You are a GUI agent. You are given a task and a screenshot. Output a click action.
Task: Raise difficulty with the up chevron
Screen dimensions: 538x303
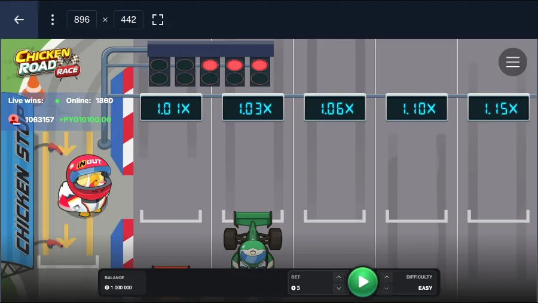point(387,277)
